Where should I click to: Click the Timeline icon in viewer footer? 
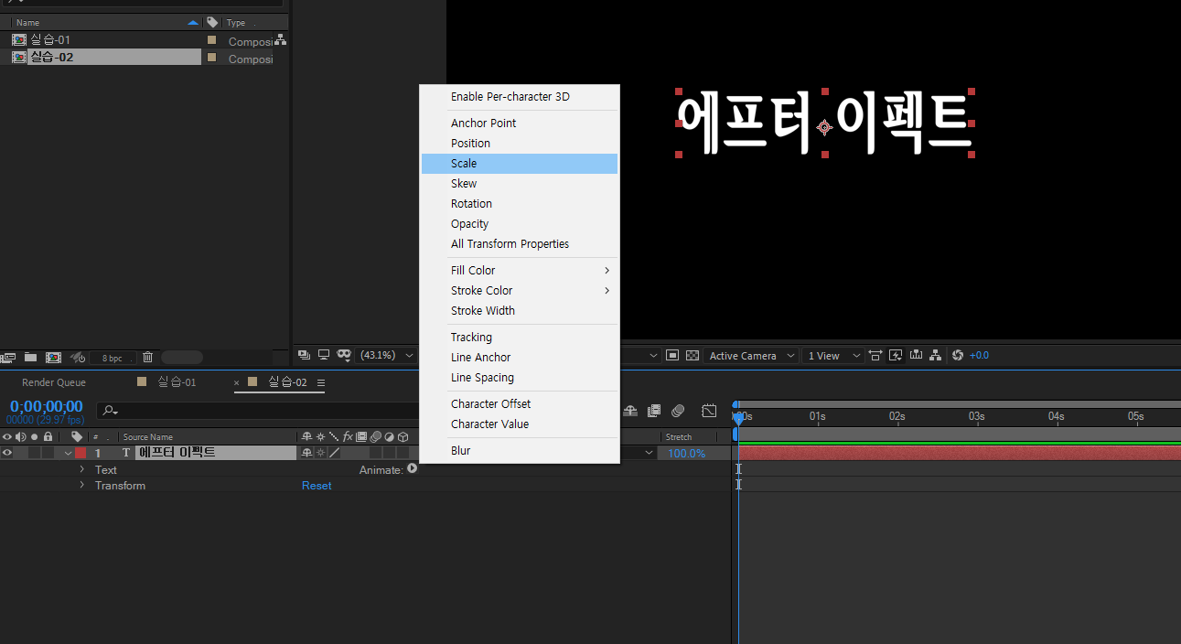coord(916,355)
